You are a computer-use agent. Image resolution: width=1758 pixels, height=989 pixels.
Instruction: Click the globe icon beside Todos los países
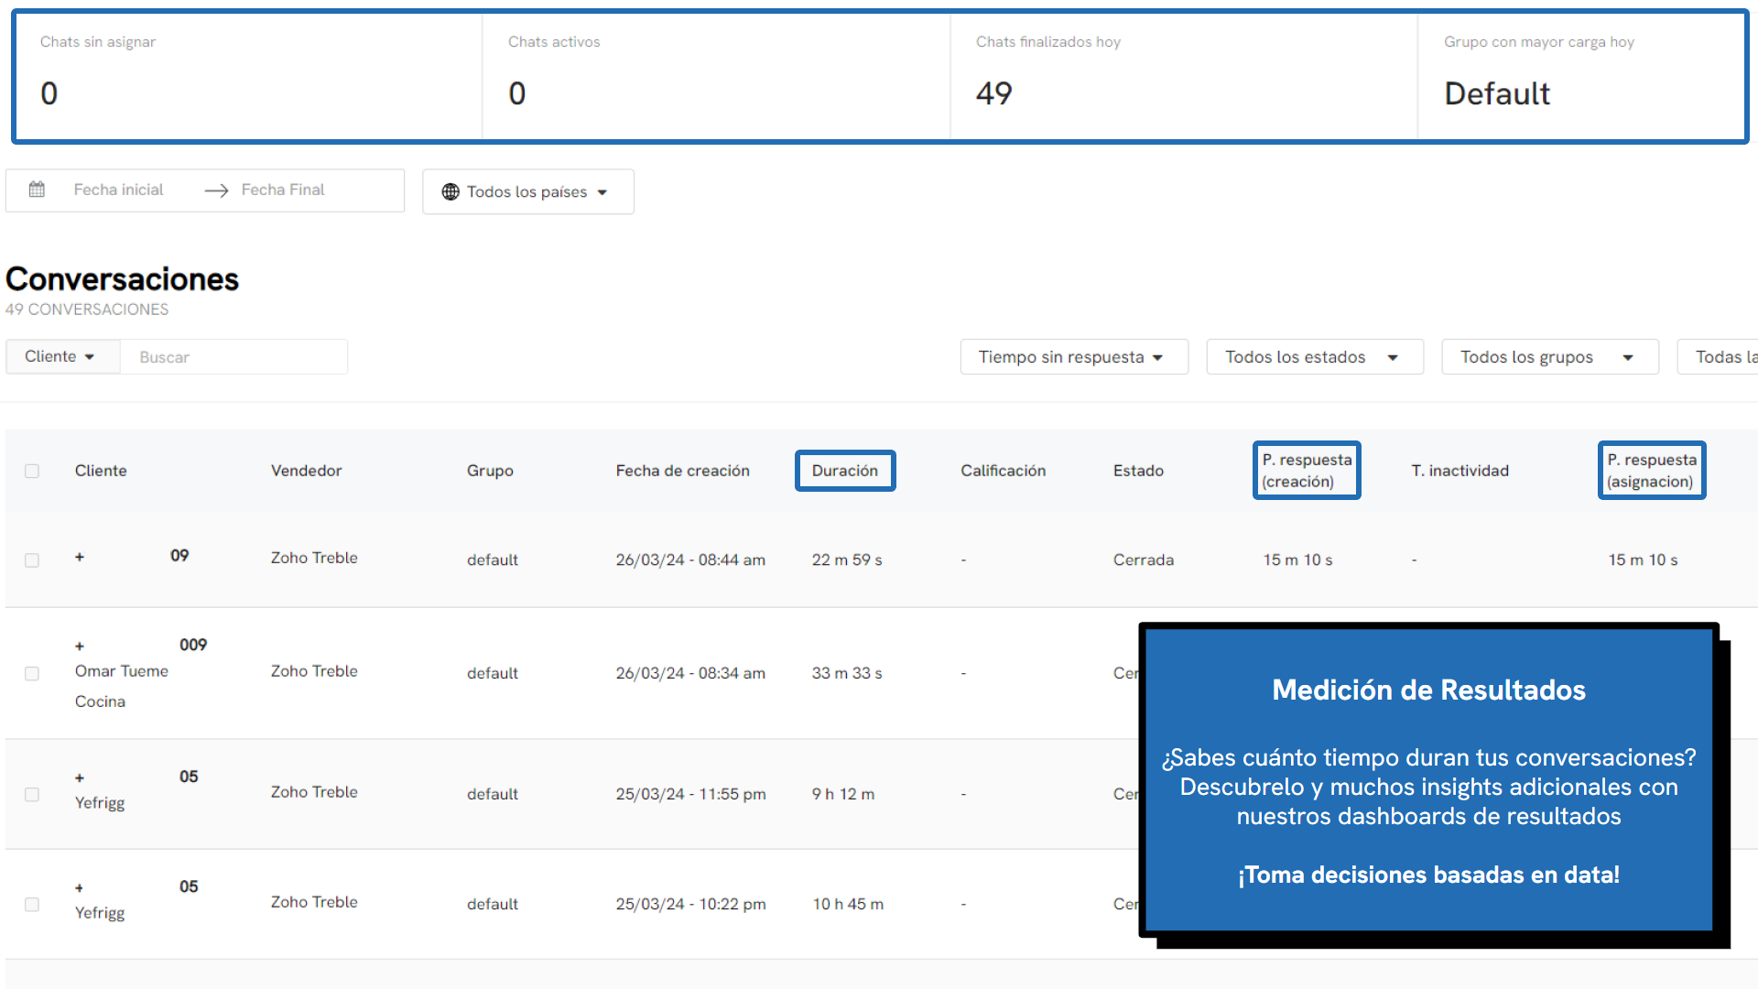pyautogui.click(x=450, y=191)
